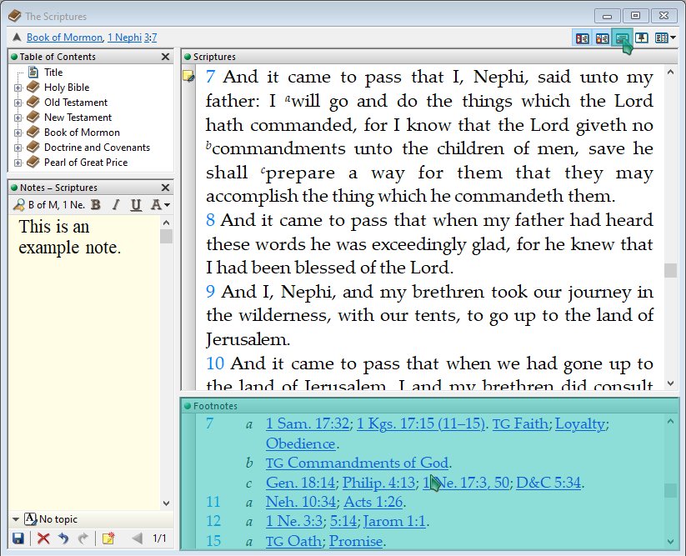Select Holy Bible in contents tree

(67, 88)
